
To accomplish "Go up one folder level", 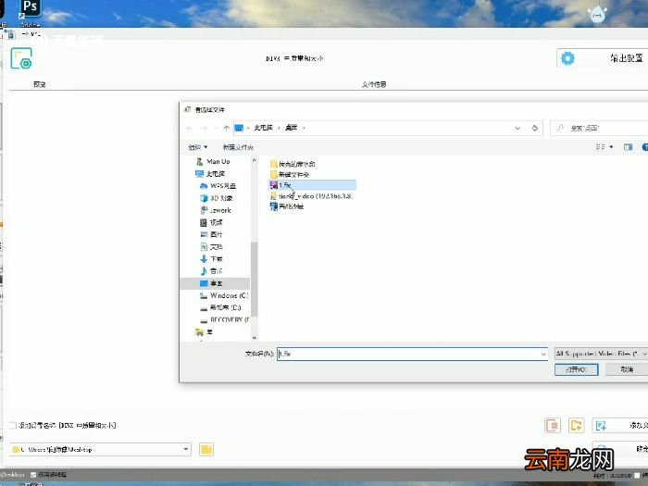I will tap(227, 128).
